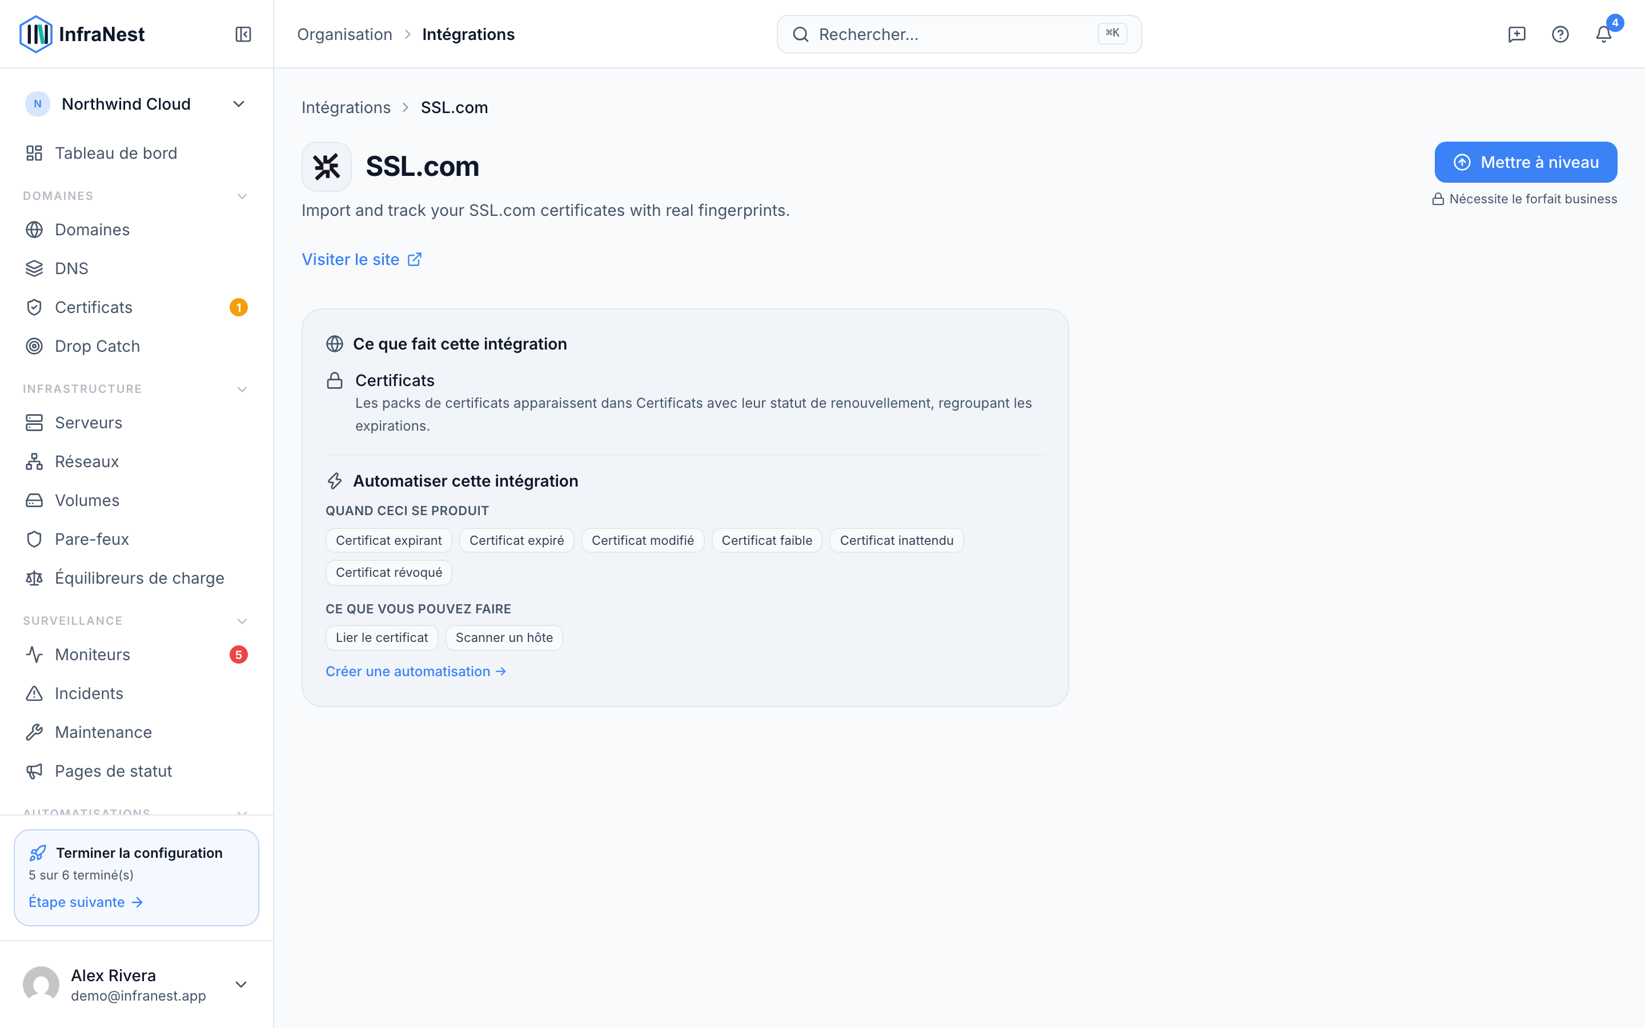Click the Certificat faible chip
Image resolution: width=1645 pixels, height=1028 pixels.
pyautogui.click(x=767, y=540)
